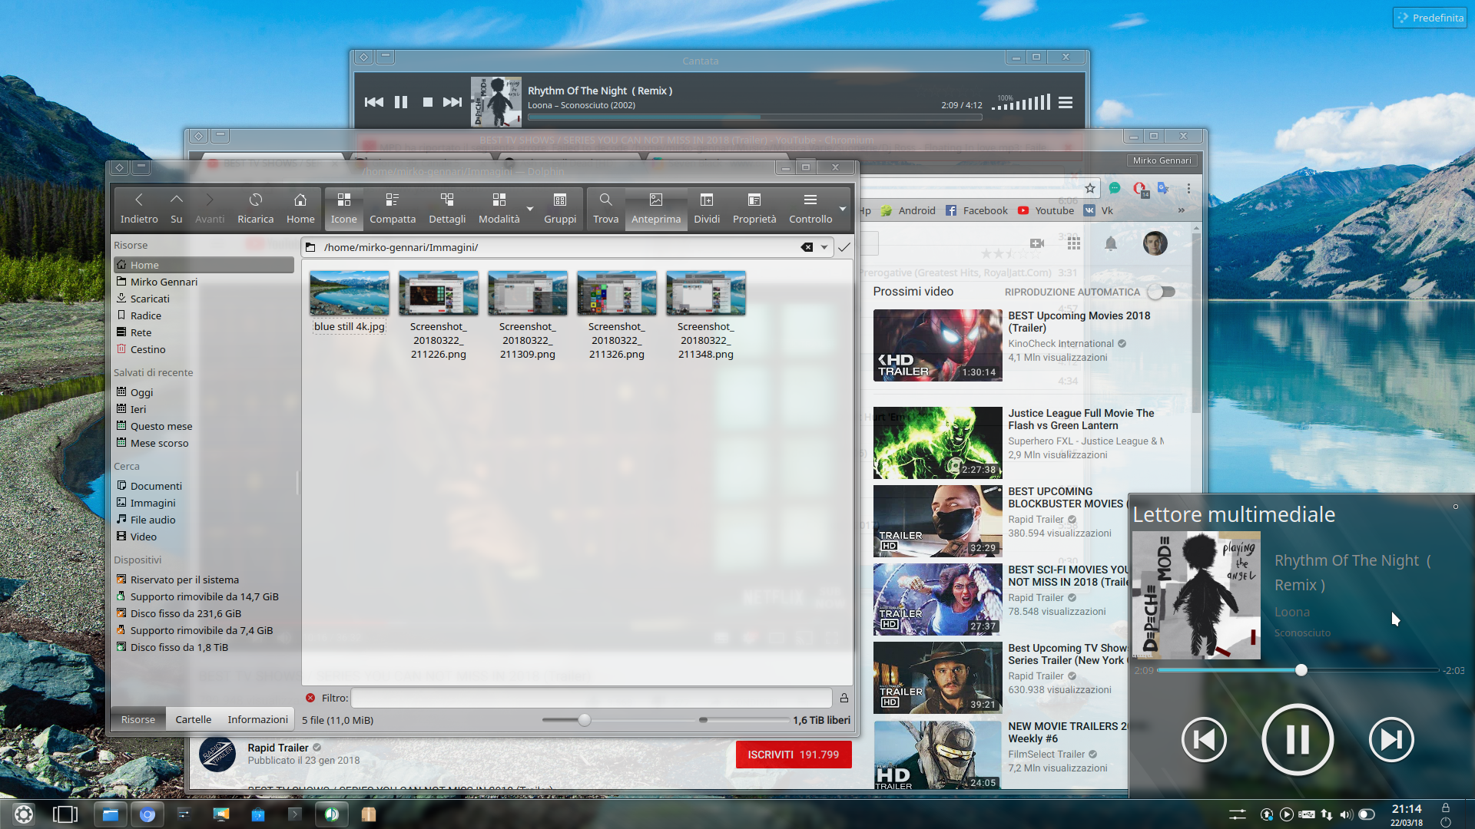
Task: Toggle Dividi split view in Dolphin
Action: 707,208
